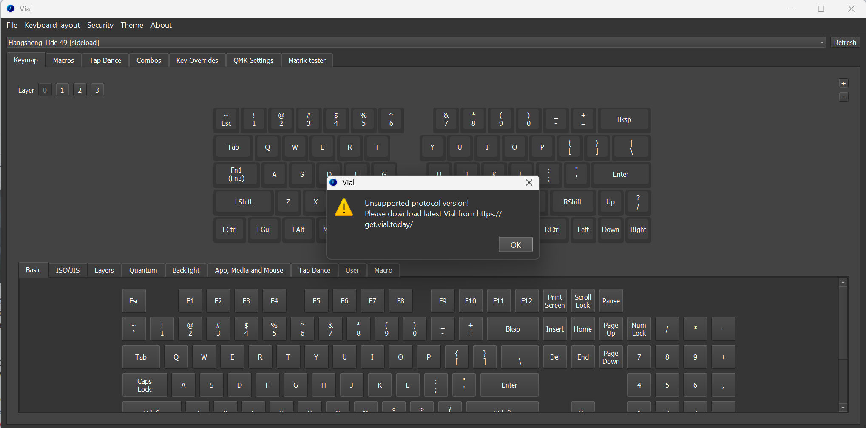Pick the Home keycode
This screenshot has height=428, width=866.
click(583, 329)
